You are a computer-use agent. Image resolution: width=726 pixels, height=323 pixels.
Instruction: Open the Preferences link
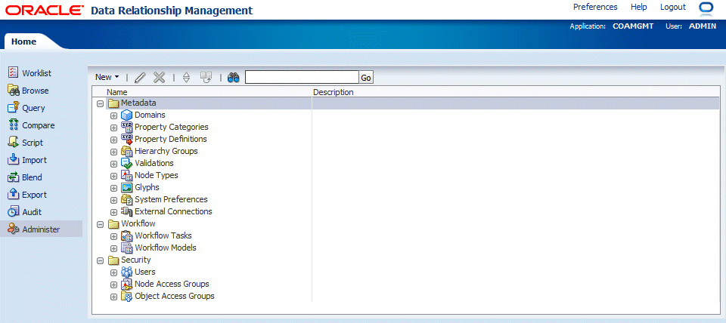[595, 7]
